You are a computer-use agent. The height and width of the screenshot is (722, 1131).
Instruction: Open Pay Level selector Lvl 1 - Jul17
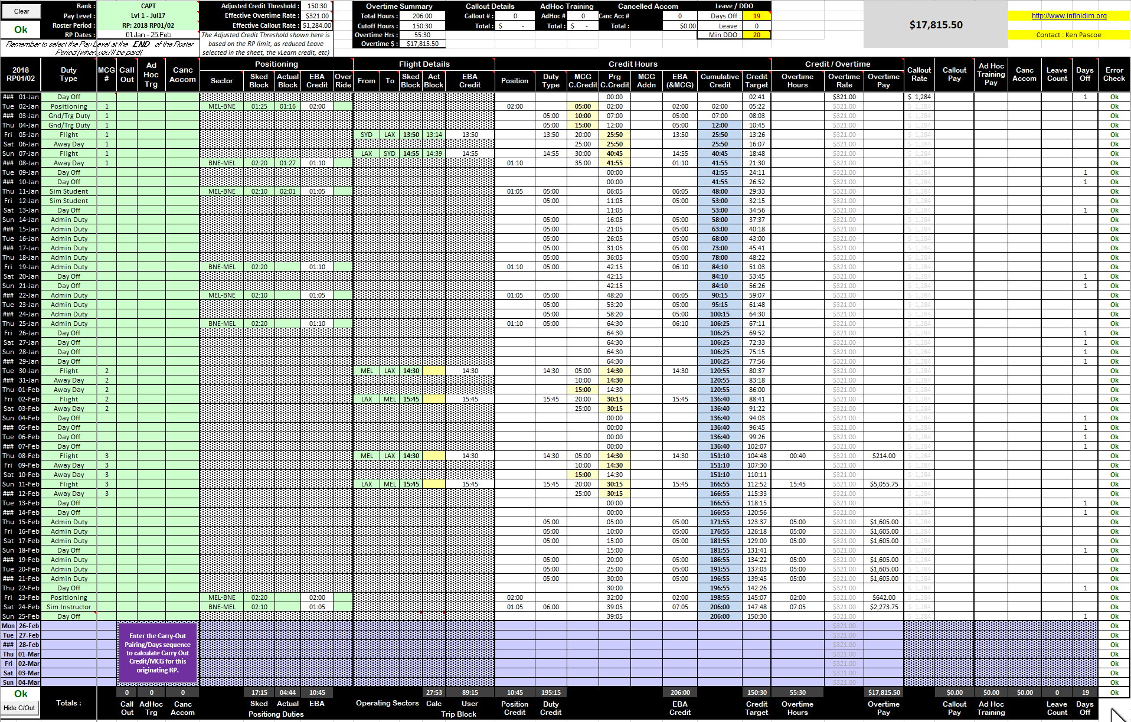click(148, 16)
